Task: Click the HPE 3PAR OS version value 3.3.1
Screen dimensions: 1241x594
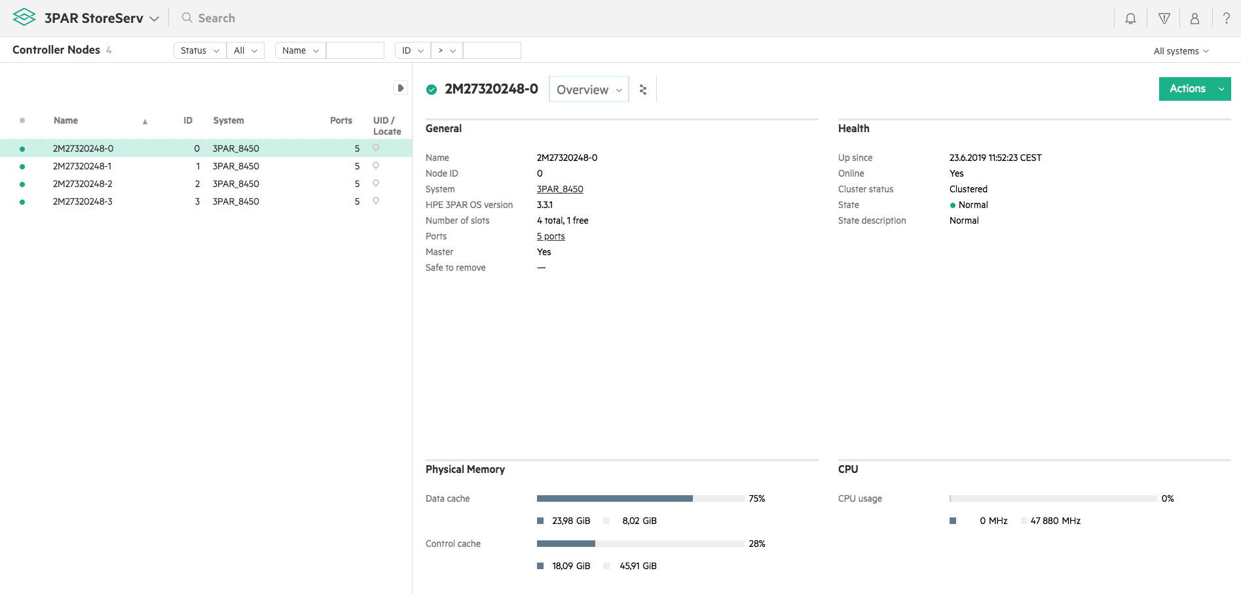Action: tap(545, 205)
